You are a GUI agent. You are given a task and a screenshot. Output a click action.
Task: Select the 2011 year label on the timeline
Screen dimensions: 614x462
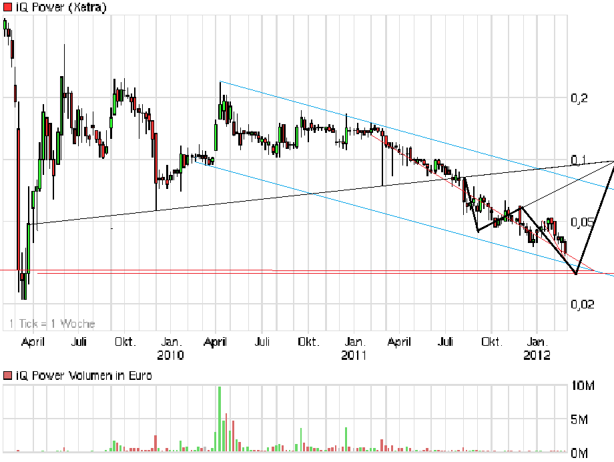click(354, 356)
